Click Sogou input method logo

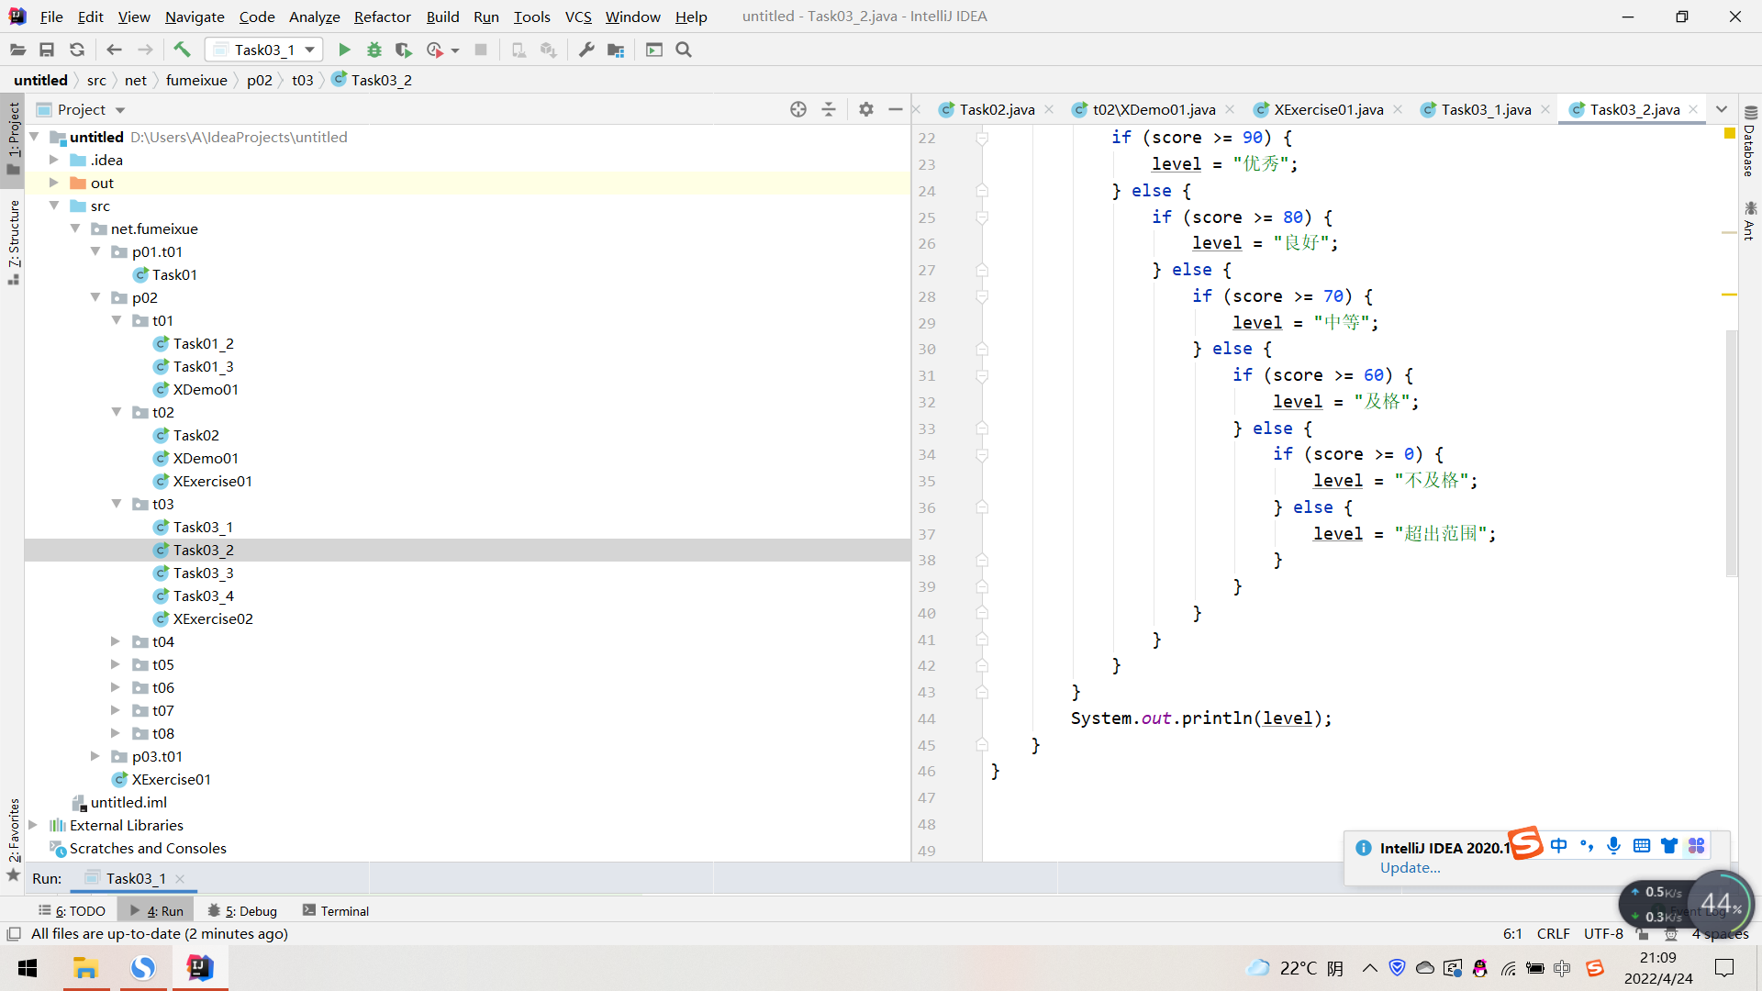pos(1526,842)
